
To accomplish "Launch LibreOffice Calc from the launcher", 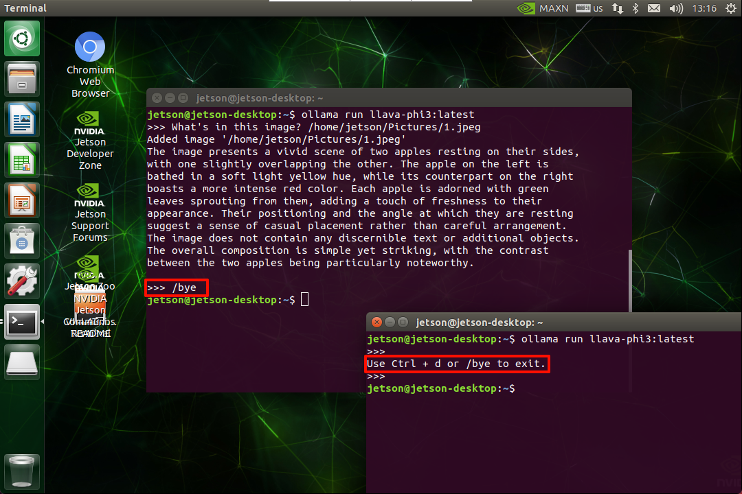I will click(x=22, y=160).
